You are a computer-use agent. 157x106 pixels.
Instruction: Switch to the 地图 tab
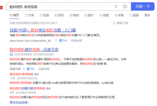[x=104, y=15]
